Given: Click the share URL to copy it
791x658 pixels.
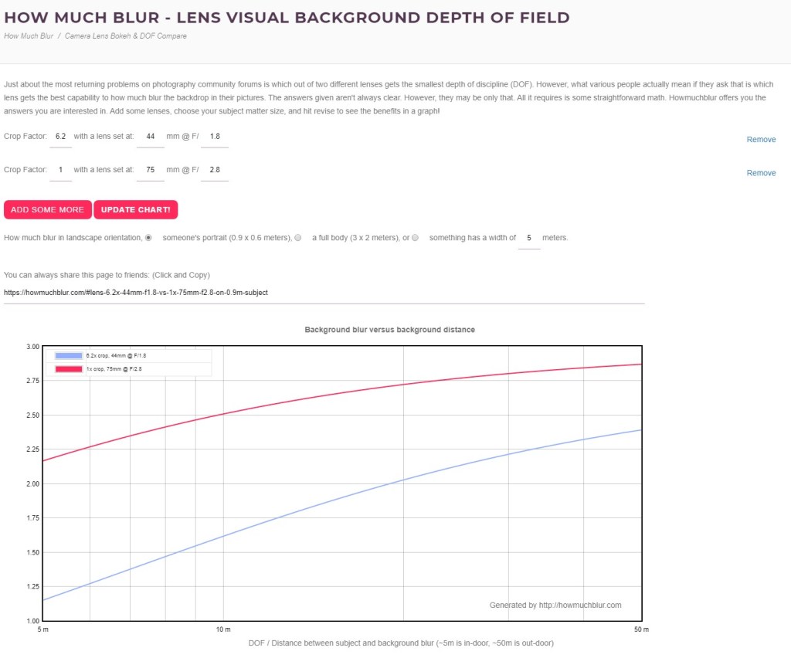Looking at the screenshot, I should click(x=136, y=293).
